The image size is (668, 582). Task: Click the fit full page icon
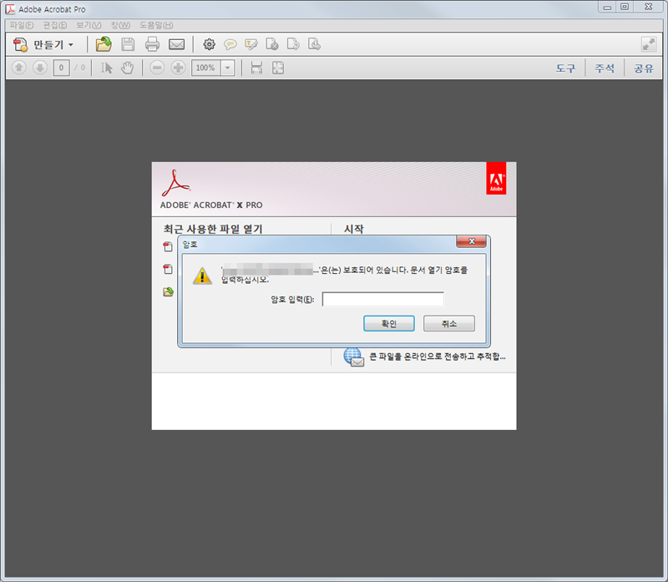point(278,68)
